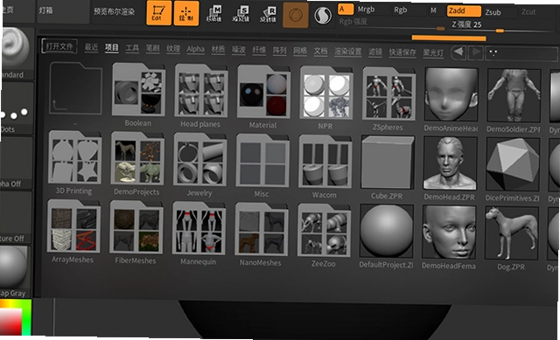The image size is (560, 340).
Task: Choose the Rotate tool icon
Action: tap(268, 15)
